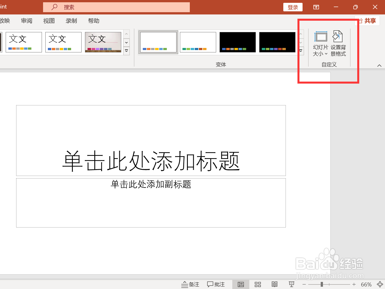Screen dimensions: 385x289
Task: Open the 视图 view tab
Action: click(x=49, y=21)
